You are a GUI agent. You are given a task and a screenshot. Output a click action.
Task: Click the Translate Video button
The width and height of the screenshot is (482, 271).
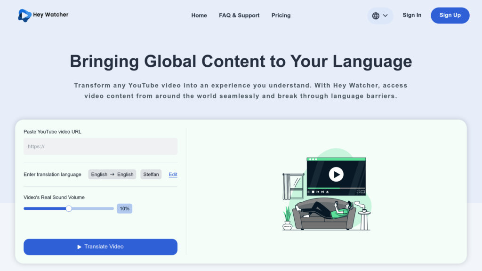pos(101,247)
